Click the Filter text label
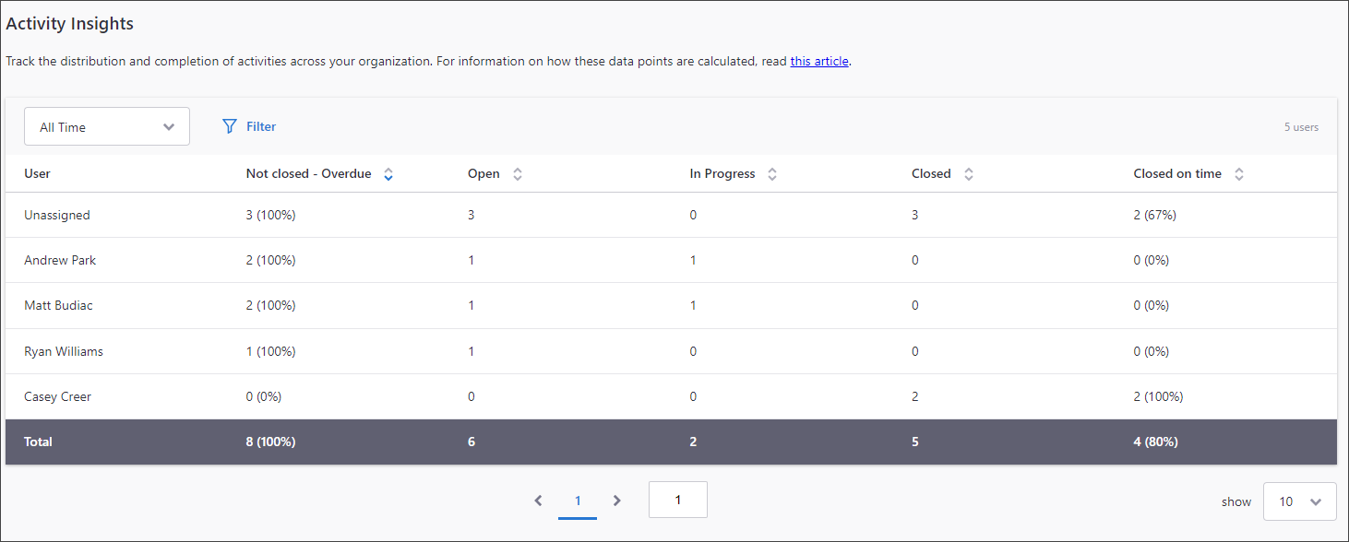The width and height of the screenshot is (1349, 542). tap(260, 126)
